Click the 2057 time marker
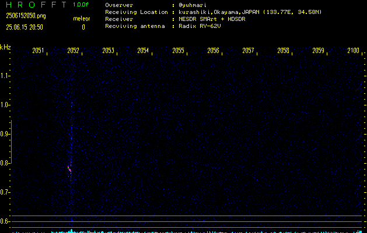Image resolution: width=367 pixels, height=233 pixels. pyautogui.click(x=248, y=51)
